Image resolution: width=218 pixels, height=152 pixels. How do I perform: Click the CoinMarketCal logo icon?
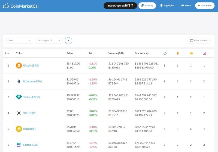pyautogui.click(x=6, y=6)
